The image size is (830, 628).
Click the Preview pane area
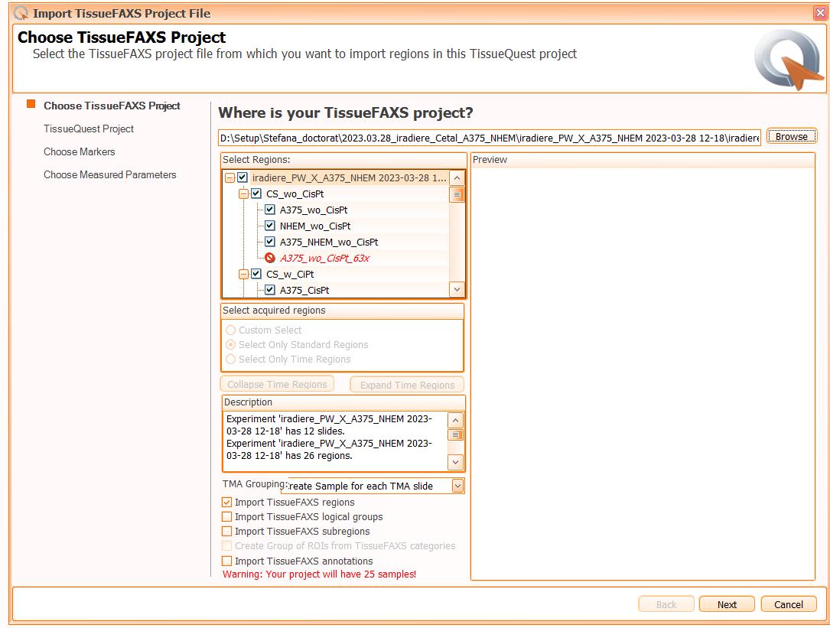tap(643, 373)
